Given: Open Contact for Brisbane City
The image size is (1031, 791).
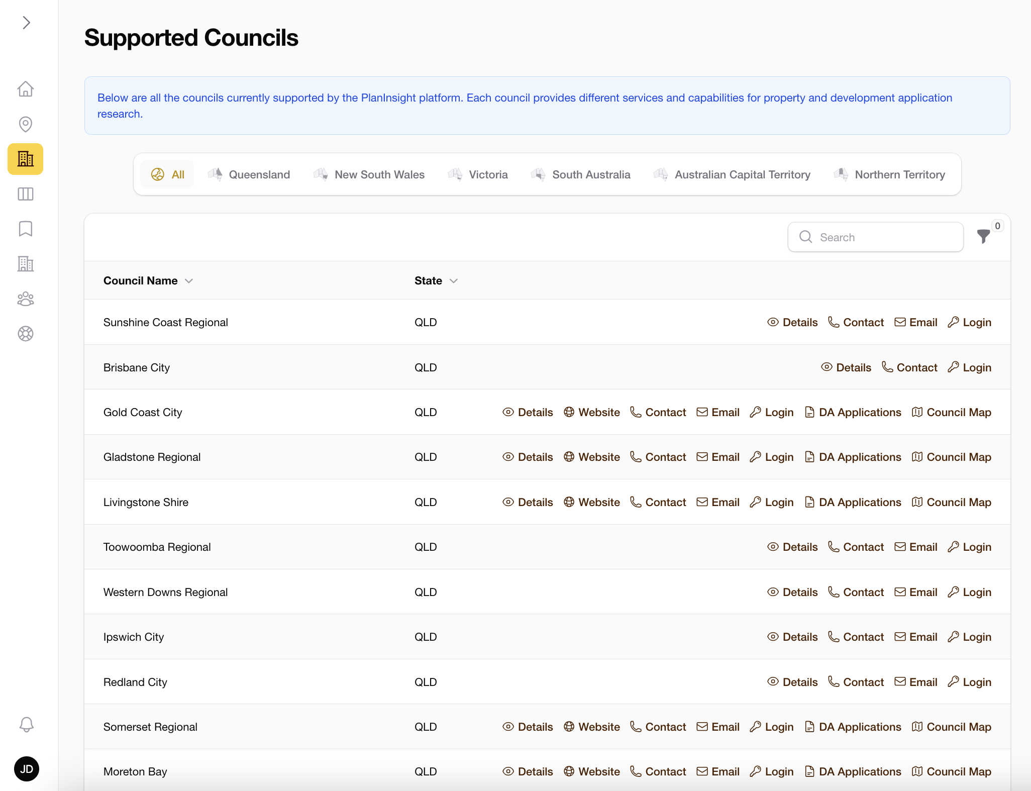Looking at the screenshot, I should 909,367.
